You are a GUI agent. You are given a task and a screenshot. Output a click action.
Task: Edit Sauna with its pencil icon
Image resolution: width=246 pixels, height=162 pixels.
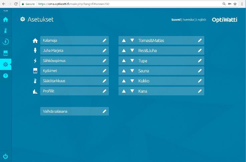click(200, 71)
